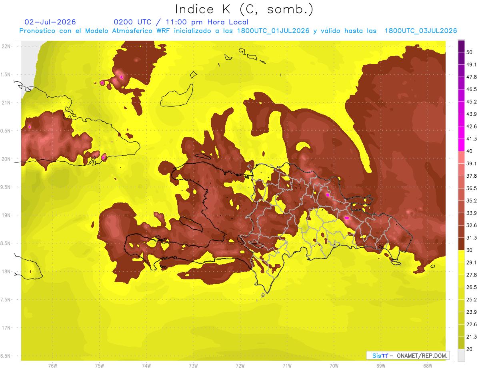Select the gray legend swatch below 20
The height and width of the screenshot is (371, 480).
[x=461, y=355]
